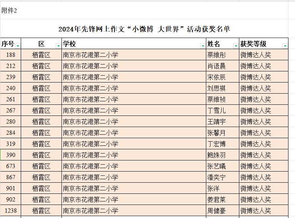Open the 序号 column filter dropdown
Viewport: 295px width, 218px height.
click(18, 46)
